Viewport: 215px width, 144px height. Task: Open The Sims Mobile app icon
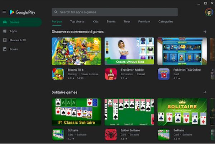(111, 74)
